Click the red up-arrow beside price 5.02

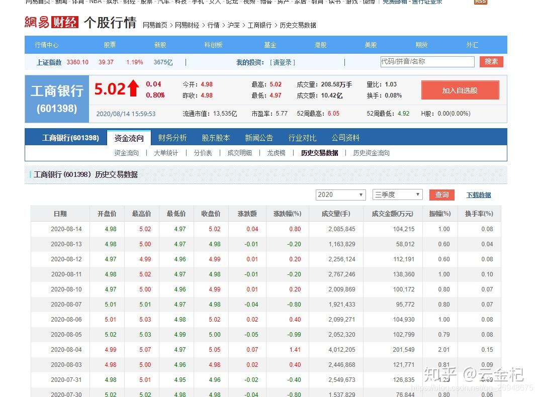[133, 87]
